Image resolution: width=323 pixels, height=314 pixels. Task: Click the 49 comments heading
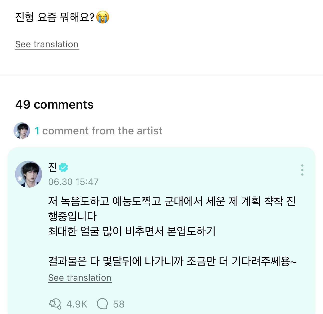tap(54, 104)
